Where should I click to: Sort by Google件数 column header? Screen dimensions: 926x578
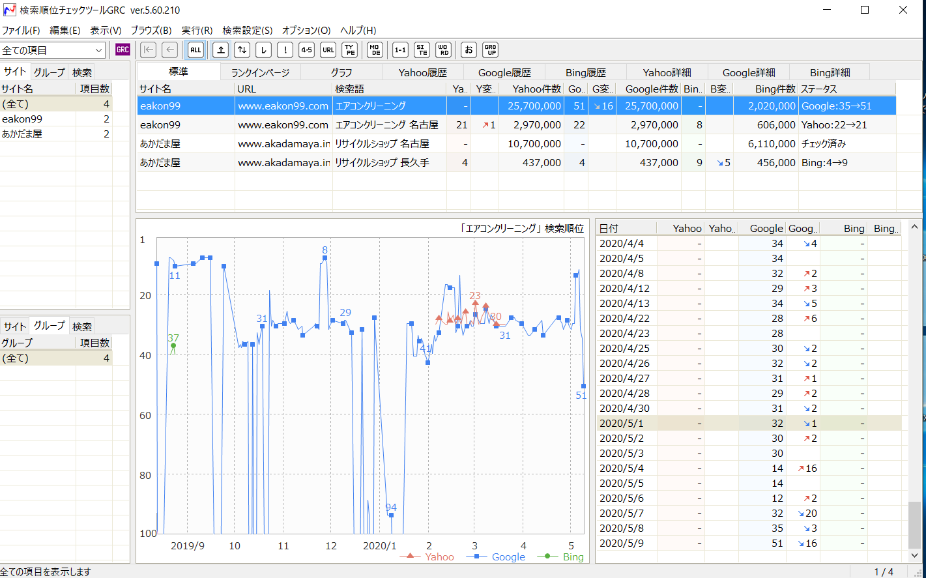point(652,89)
